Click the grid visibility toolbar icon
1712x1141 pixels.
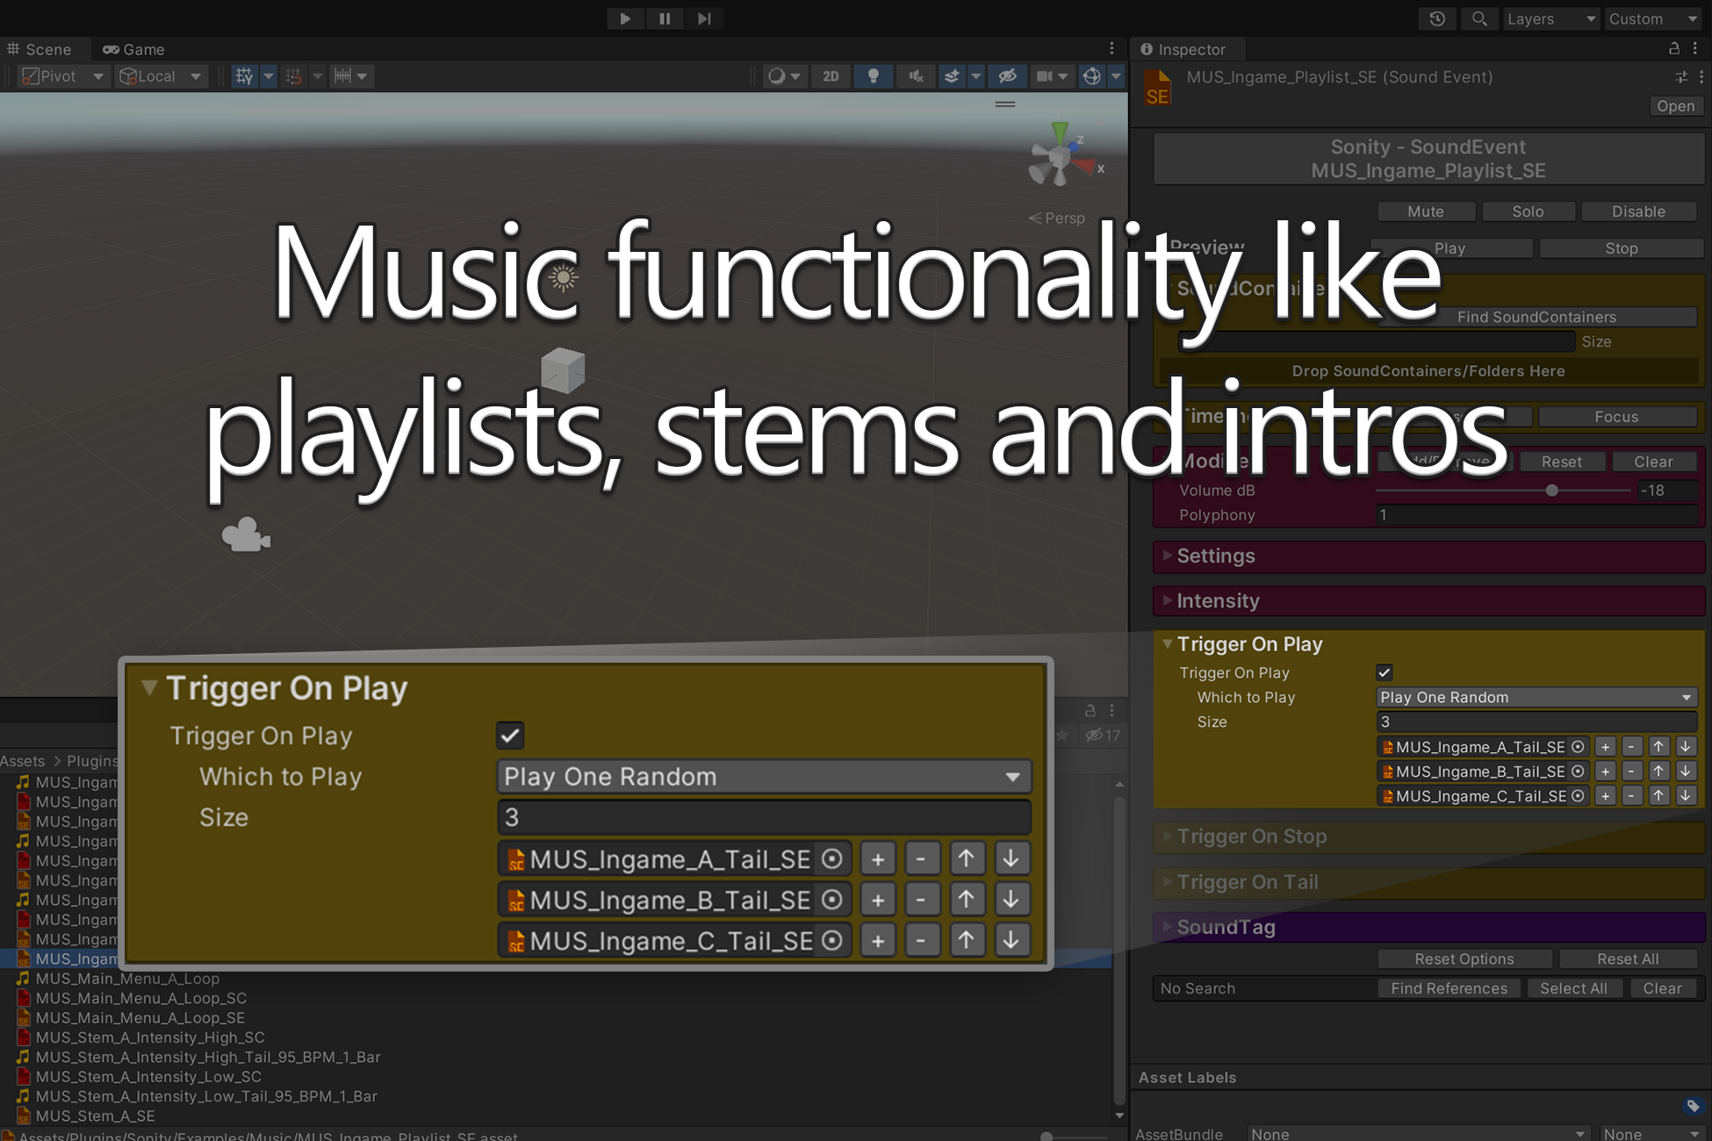[244, 76]
